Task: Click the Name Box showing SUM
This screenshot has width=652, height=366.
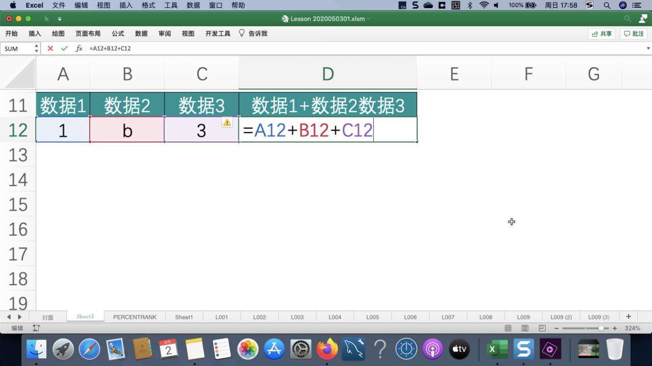Action: (x=17, y=48)
